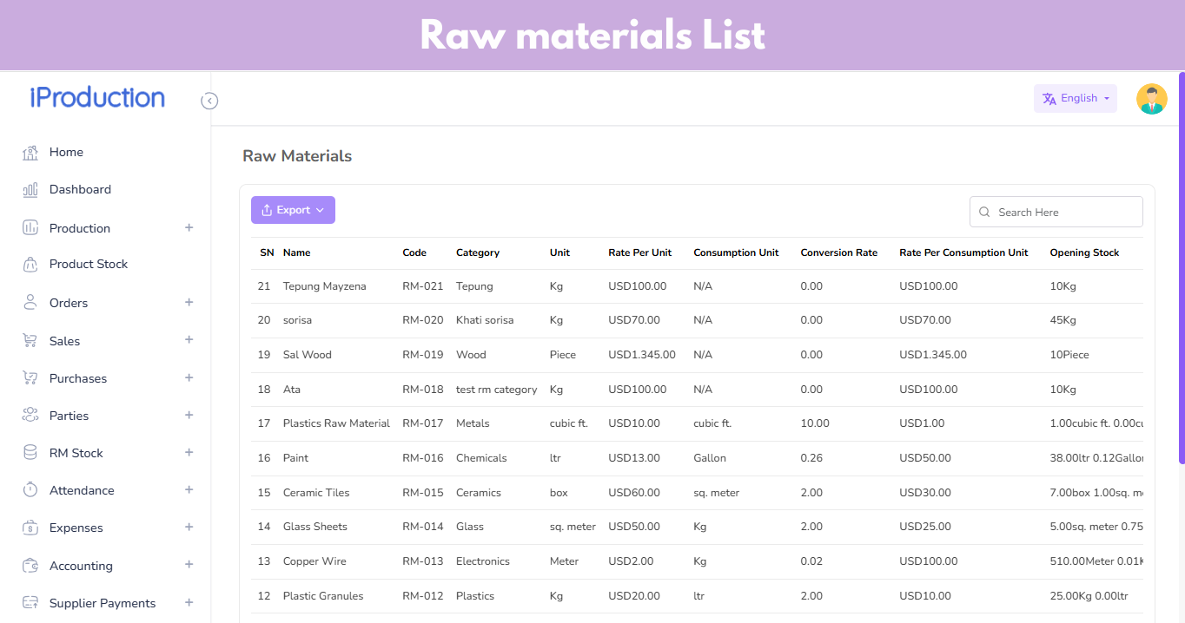The height and width of the screenshot is (623, 1185).
Task: Open the Orders menu item
Action: pos(69,303)
